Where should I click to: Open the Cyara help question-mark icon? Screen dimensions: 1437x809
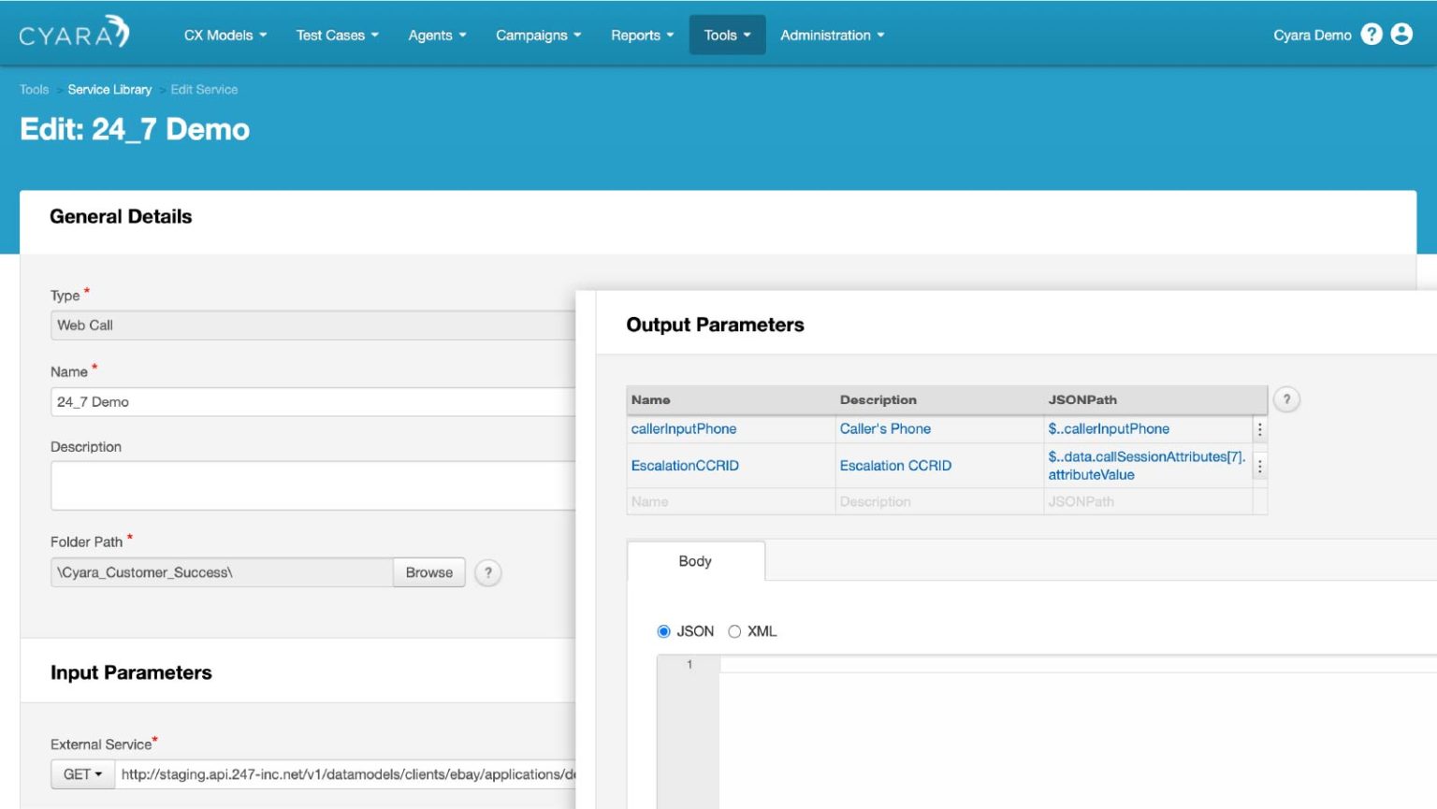pos(1371,34)
